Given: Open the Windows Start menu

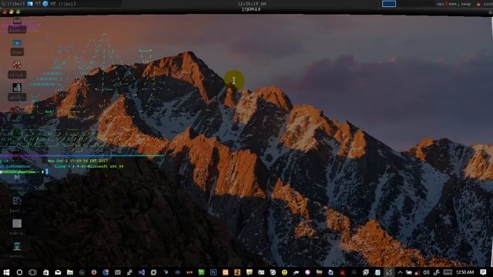Looking at the screenshot, I should point(6,272).
